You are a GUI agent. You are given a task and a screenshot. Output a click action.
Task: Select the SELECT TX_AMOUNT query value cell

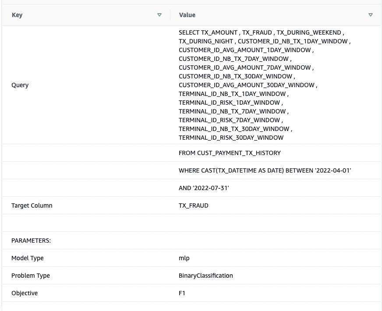point(276,85)
